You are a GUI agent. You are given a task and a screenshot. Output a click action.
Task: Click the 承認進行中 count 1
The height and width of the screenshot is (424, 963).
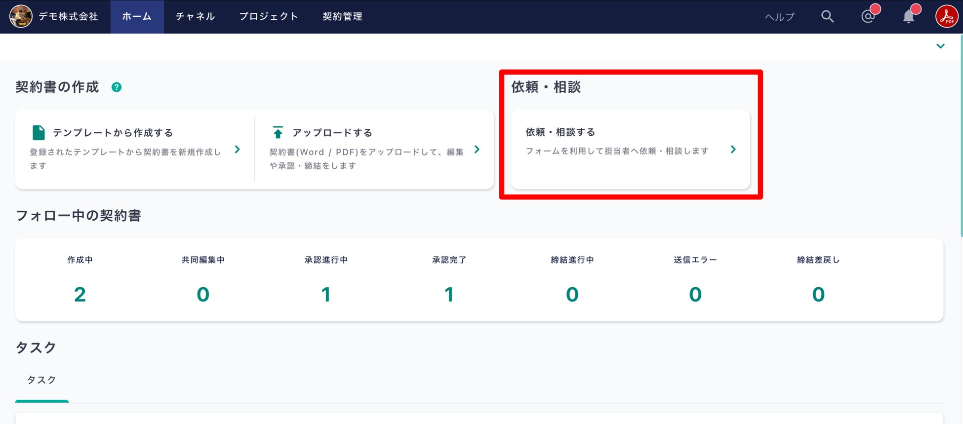[x=326, y=295]
